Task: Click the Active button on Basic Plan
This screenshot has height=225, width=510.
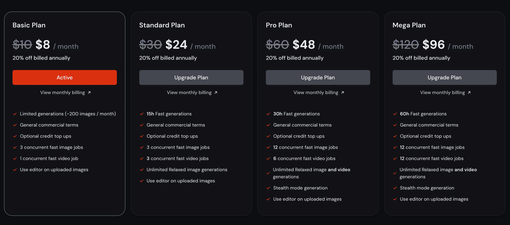Action: [x=65, y=78]
